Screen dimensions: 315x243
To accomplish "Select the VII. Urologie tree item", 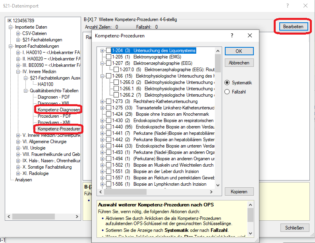I will point(34,148).
